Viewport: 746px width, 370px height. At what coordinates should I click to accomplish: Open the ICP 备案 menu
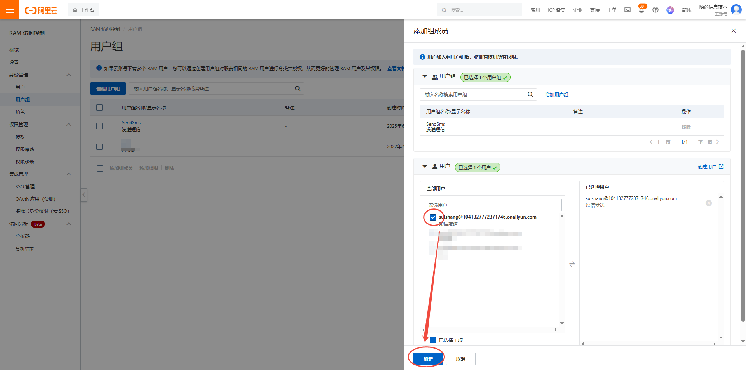tap(556, 10)
